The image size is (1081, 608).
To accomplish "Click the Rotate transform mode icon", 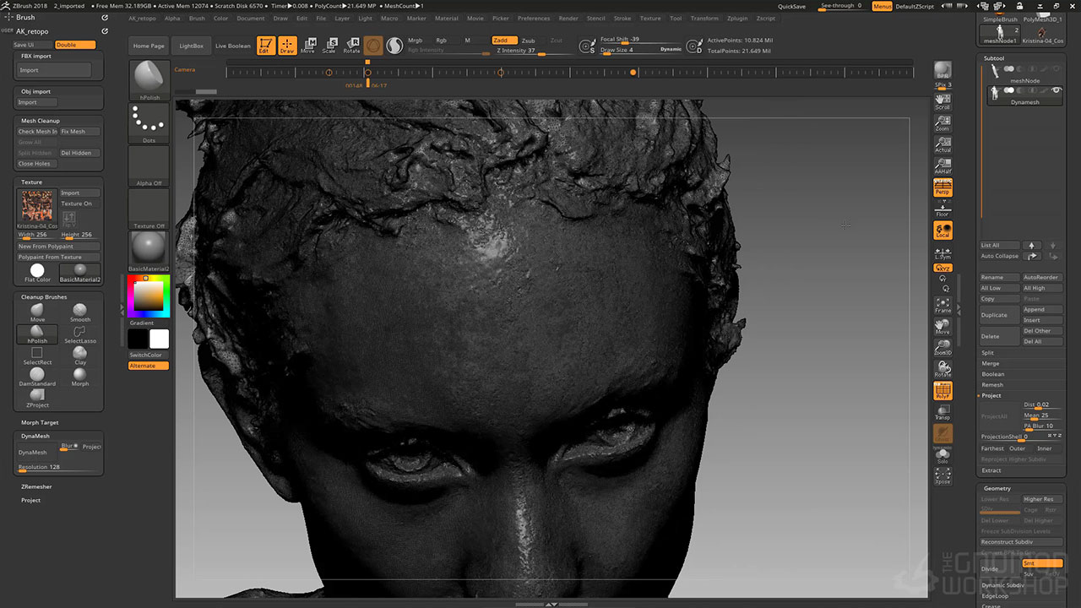I will point(351,45).
